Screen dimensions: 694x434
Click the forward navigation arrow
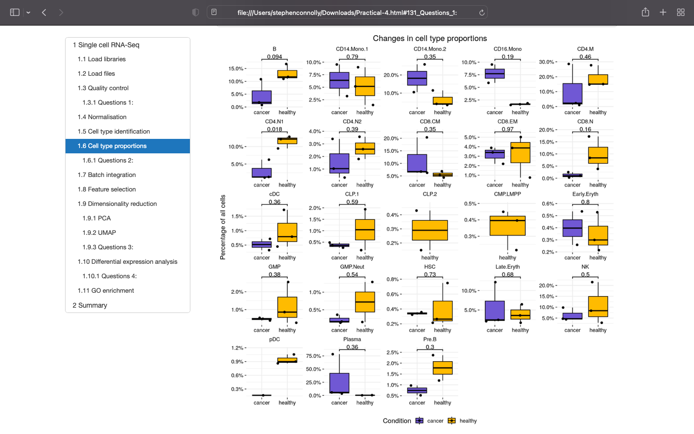point(61,12)
